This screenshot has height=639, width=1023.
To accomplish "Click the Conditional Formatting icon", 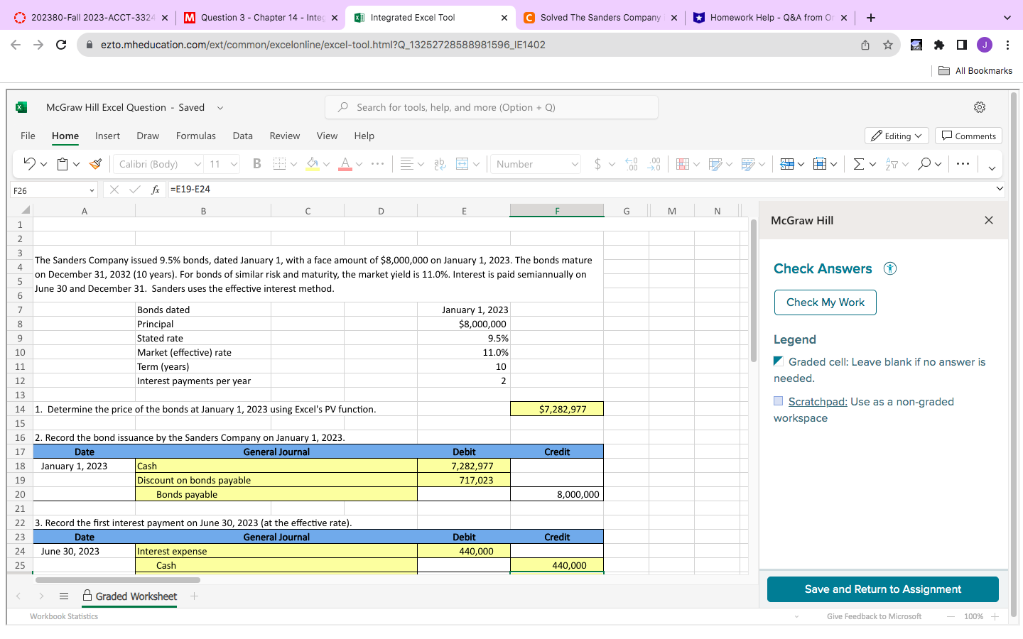I will pos(684,163).
